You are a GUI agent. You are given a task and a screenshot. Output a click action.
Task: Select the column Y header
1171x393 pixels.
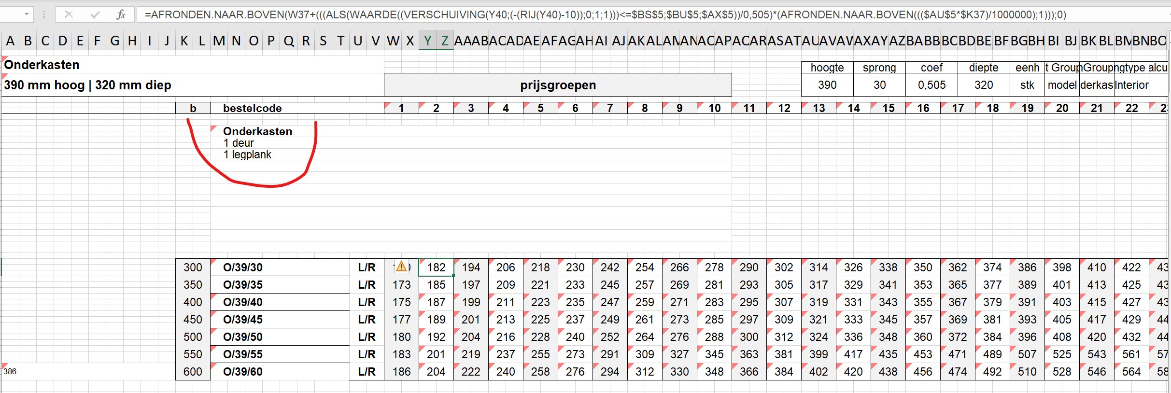(x=427, y=41)
